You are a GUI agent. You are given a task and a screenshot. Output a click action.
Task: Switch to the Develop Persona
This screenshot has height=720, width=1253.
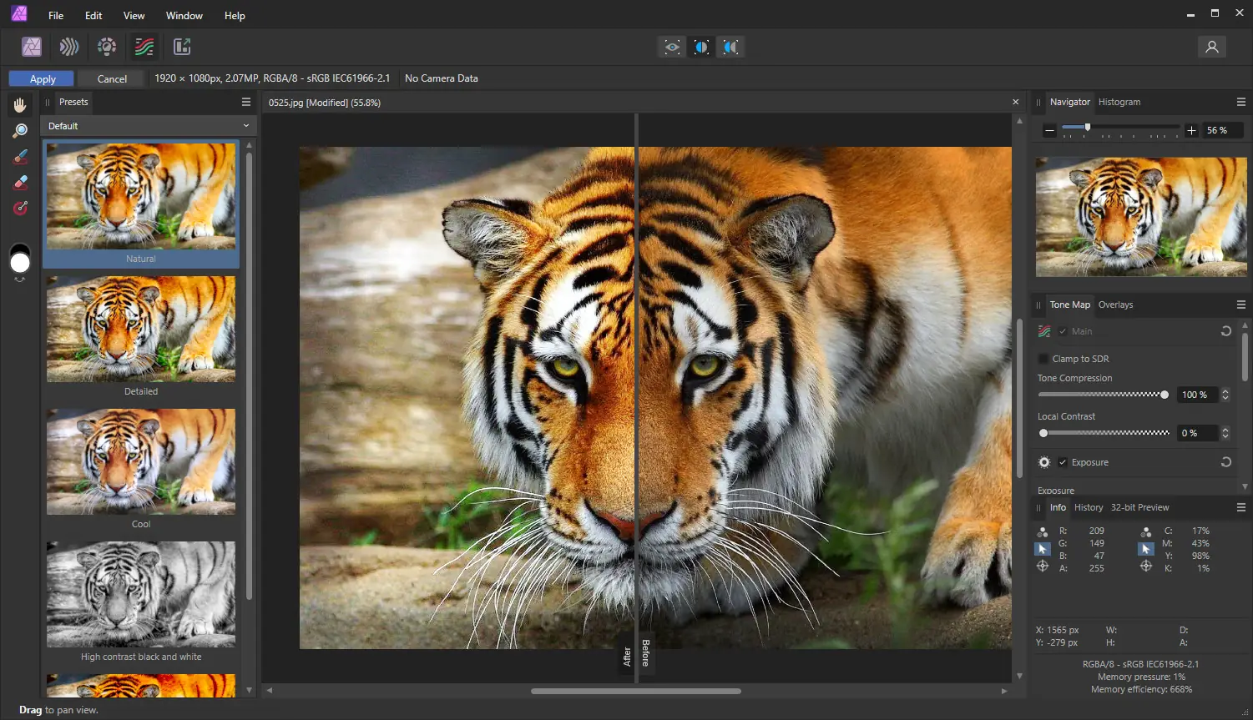(x=107, y=47)
